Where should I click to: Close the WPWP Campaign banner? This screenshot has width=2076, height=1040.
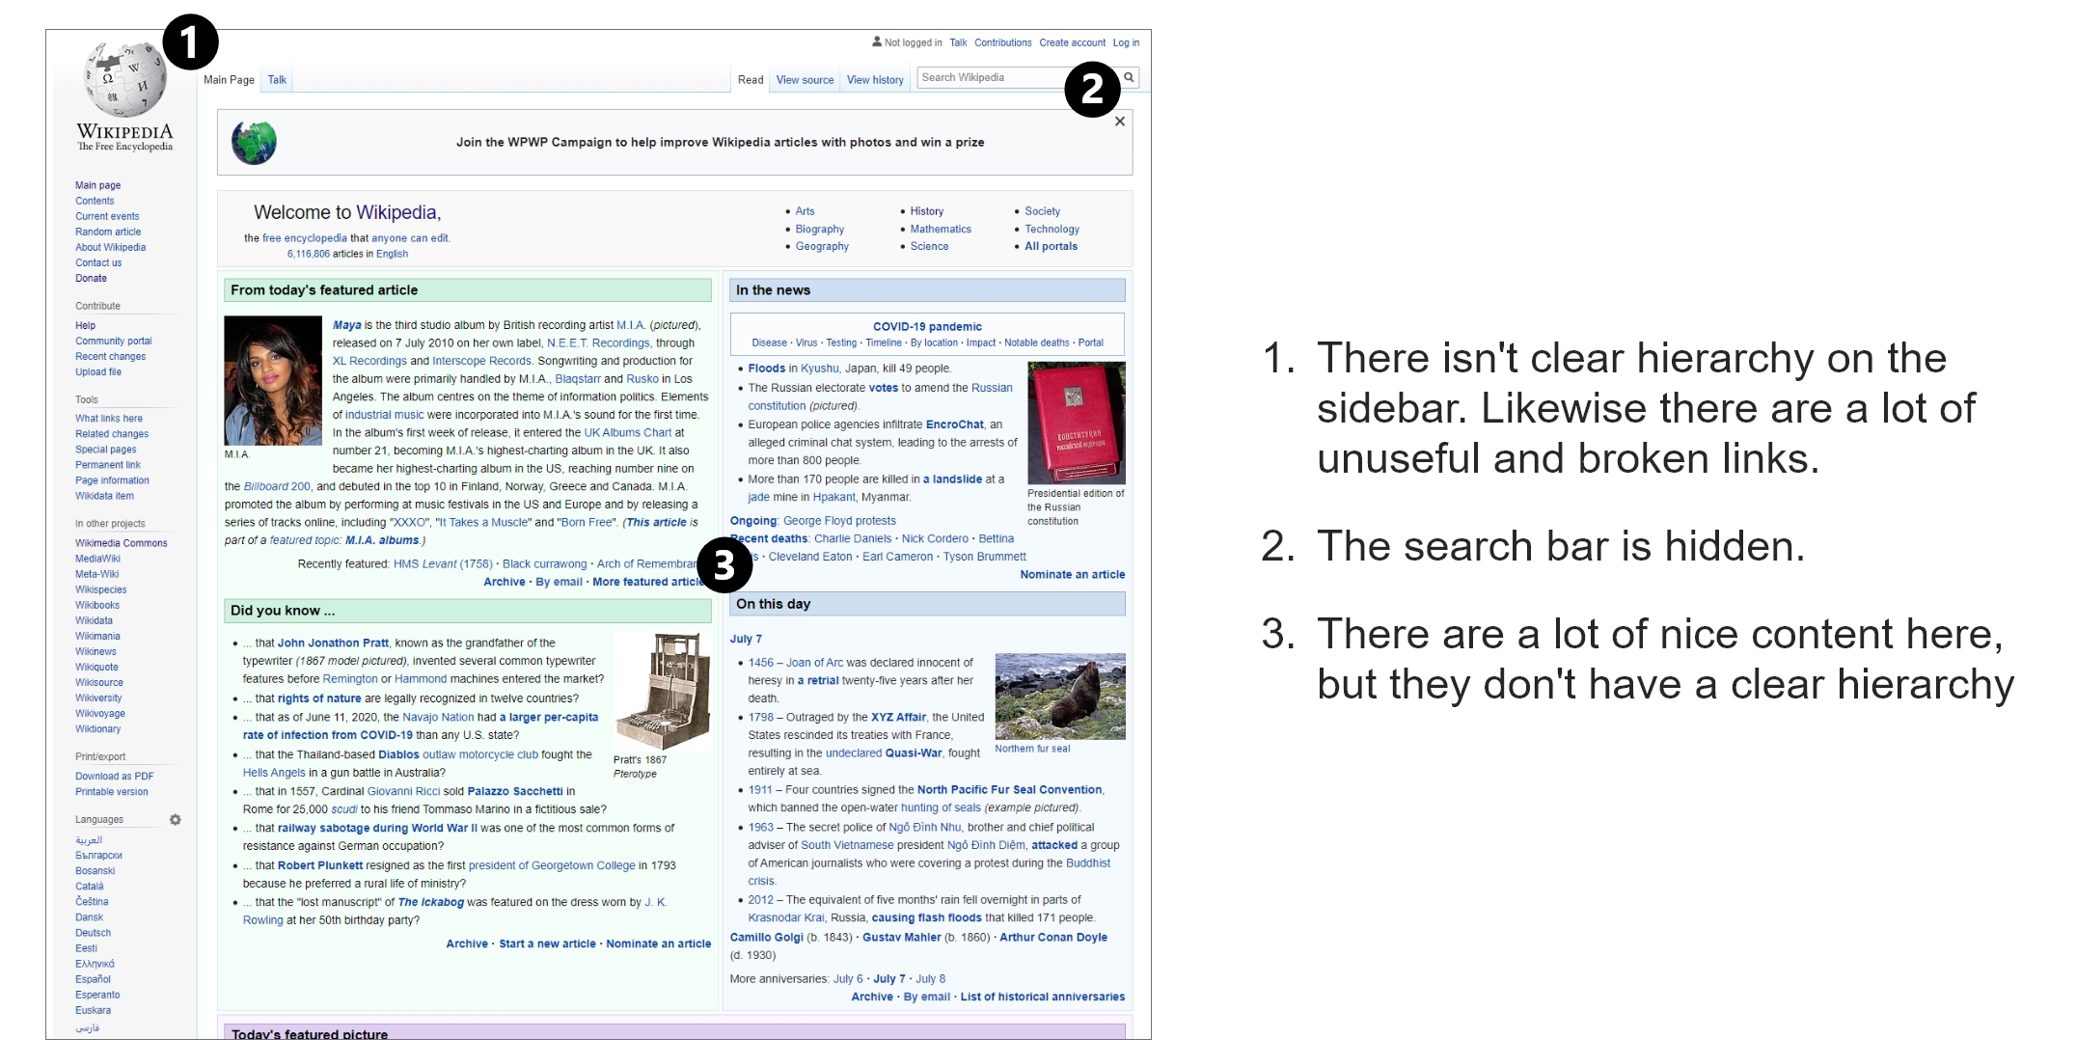[1119, 122]
